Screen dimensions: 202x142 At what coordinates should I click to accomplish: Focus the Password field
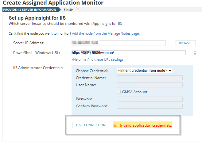tap(150, 99)
